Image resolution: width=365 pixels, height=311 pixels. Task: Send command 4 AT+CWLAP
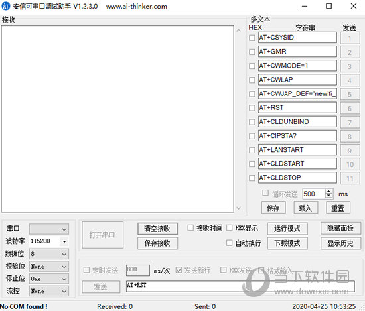pyautogui.click(x=350, y=80)
